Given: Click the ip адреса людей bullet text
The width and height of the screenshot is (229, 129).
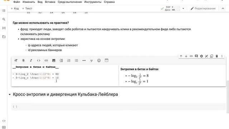Looking at the screenshot, I should click(53, 45).
